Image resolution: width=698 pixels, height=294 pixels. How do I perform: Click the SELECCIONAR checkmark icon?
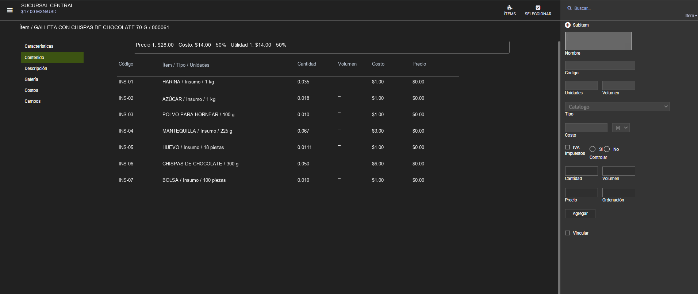click(538, 8)
